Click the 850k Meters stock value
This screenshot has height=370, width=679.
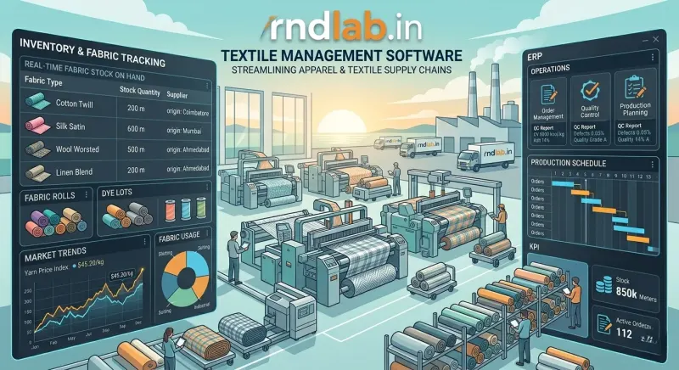click(636, 294)
